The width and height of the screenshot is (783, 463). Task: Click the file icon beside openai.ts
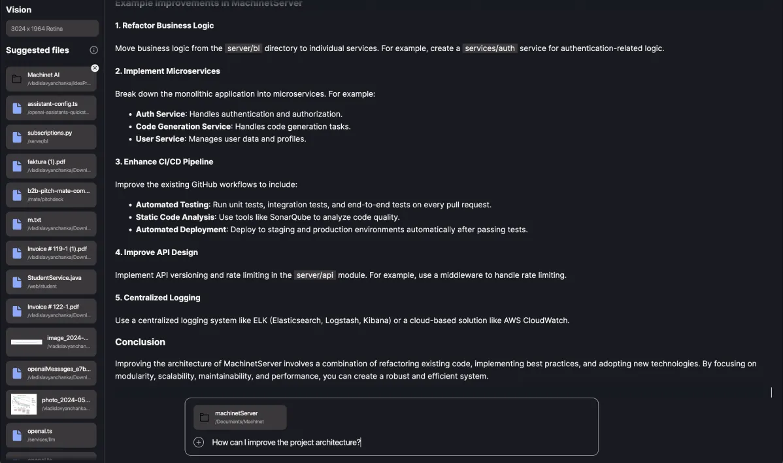point(16,434)
